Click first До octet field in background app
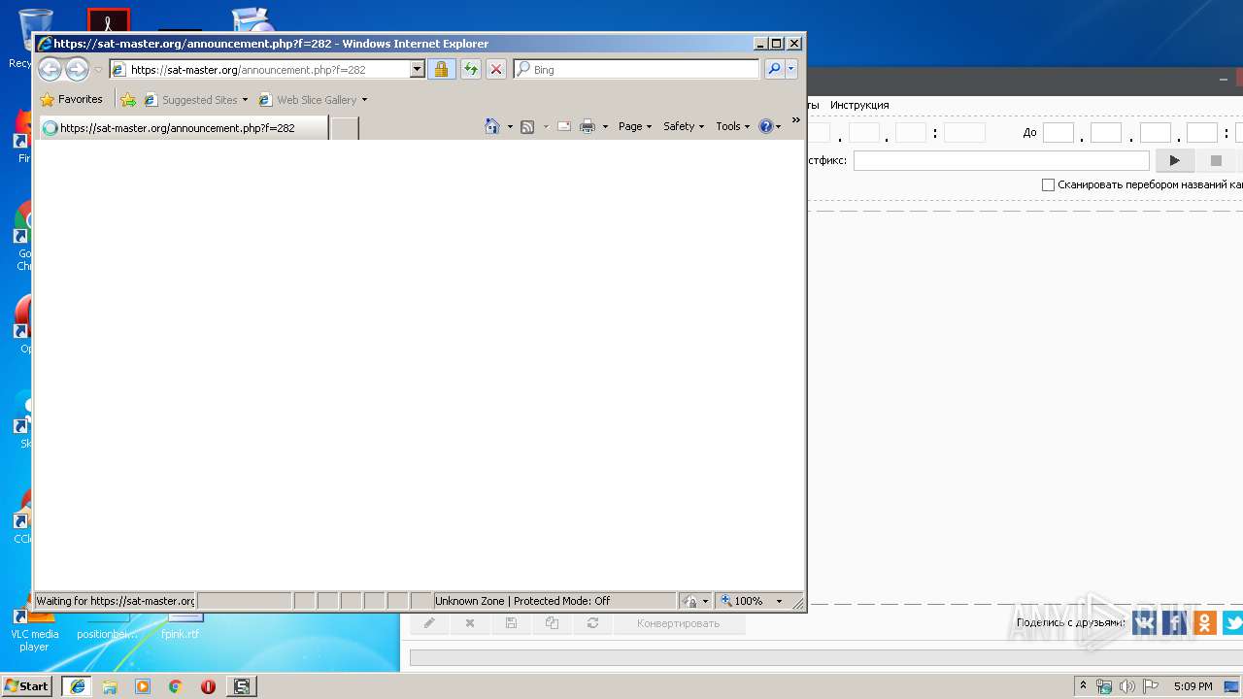The image size is (1243, 699). (x=1058, y=133)
